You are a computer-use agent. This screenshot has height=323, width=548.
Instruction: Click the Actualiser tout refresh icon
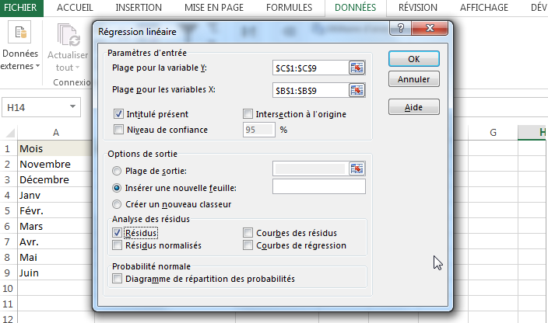68,34
